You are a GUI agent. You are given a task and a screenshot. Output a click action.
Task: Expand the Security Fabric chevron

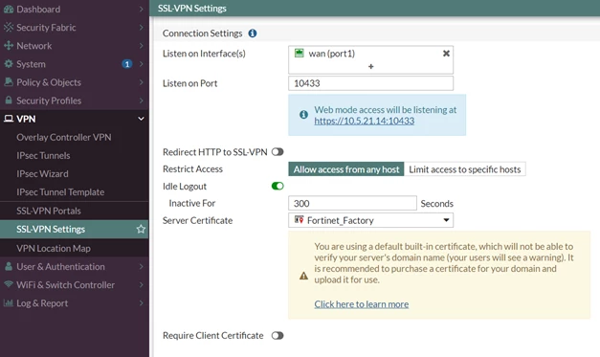(142, 27)
